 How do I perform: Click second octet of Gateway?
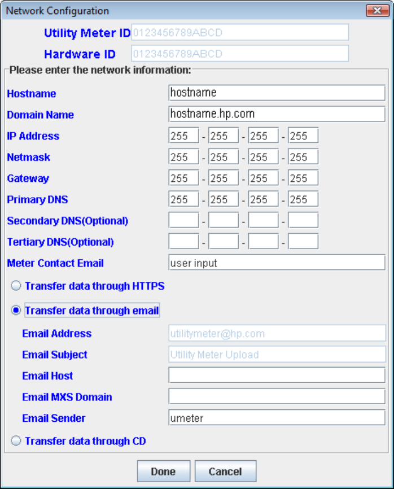pos(224,177)
